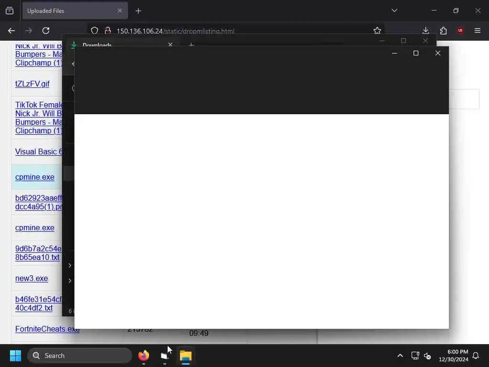This screenshot has height=367, width=489.
Task: Reload the Uploaded Files page
Action: [x=46, y=31]
